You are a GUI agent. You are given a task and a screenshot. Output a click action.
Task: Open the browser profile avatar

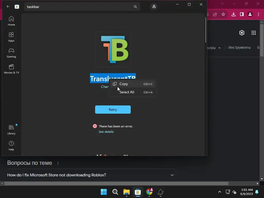click(x=250, y=14)
